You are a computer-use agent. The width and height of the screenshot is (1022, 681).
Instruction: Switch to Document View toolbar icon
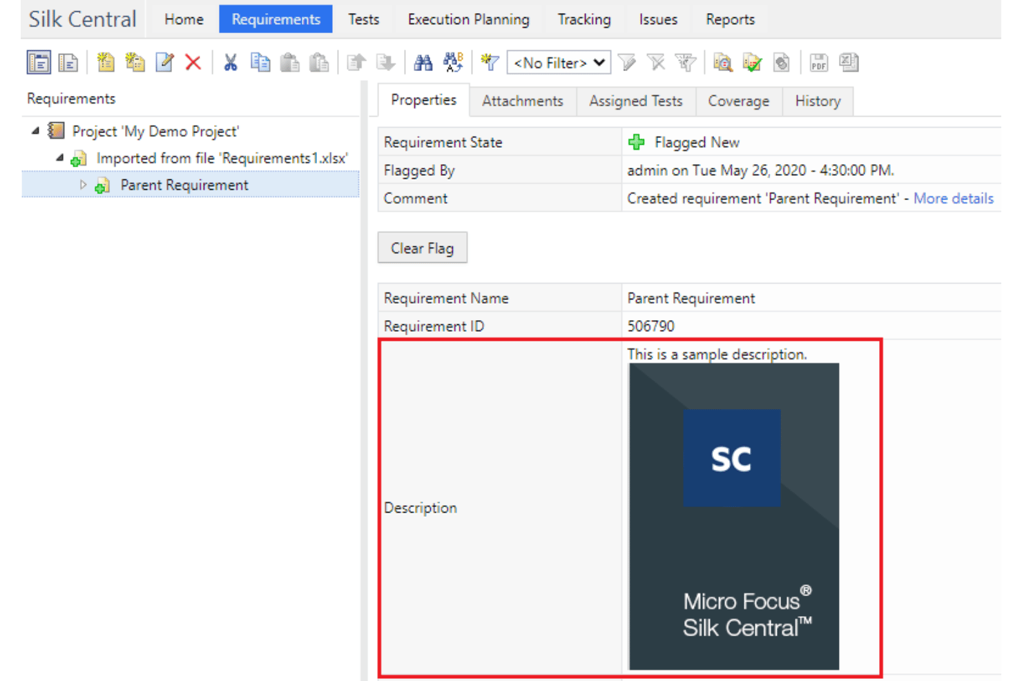click(x=68, y=63)
